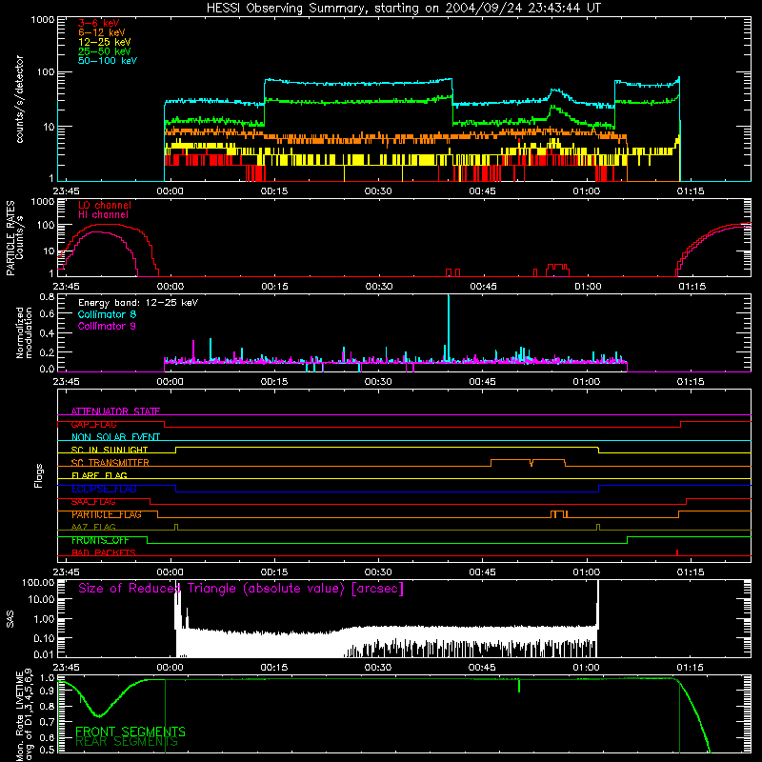Select the cyan 50-100 keV legend label
This screenshot has height=762, width=762.
108,61
